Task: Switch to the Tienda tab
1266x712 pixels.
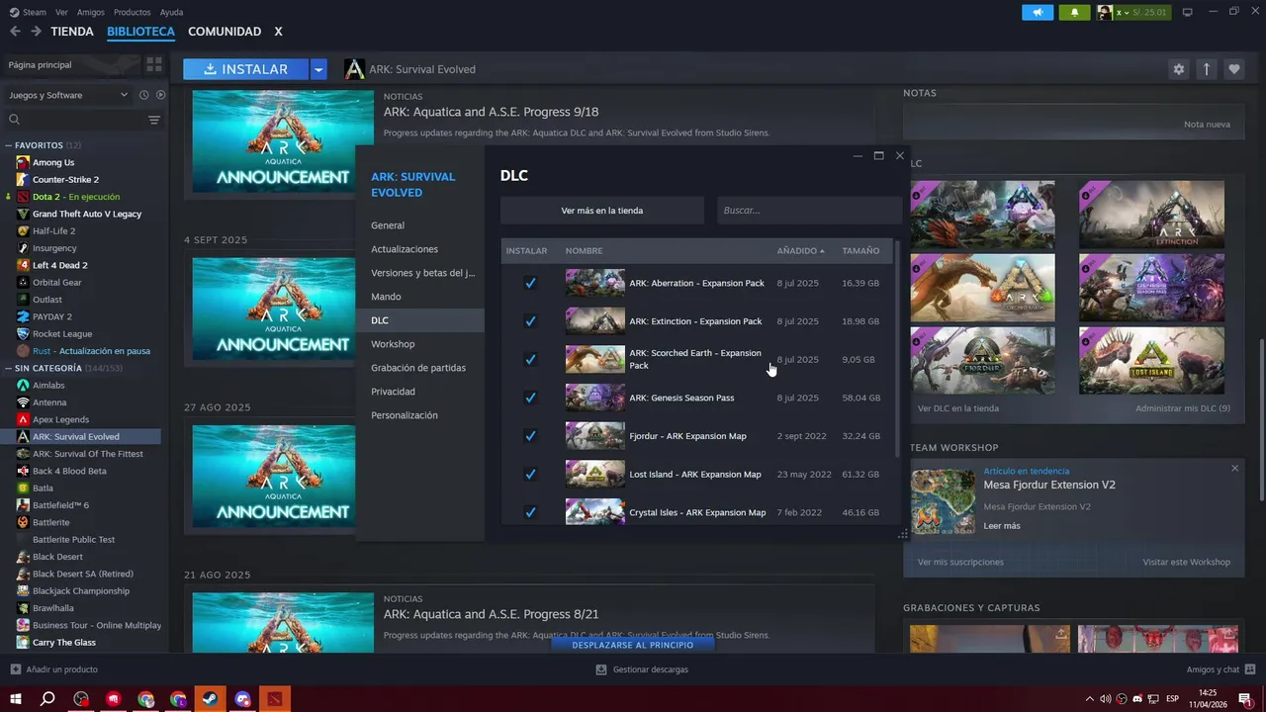Action: pos(72,32)
